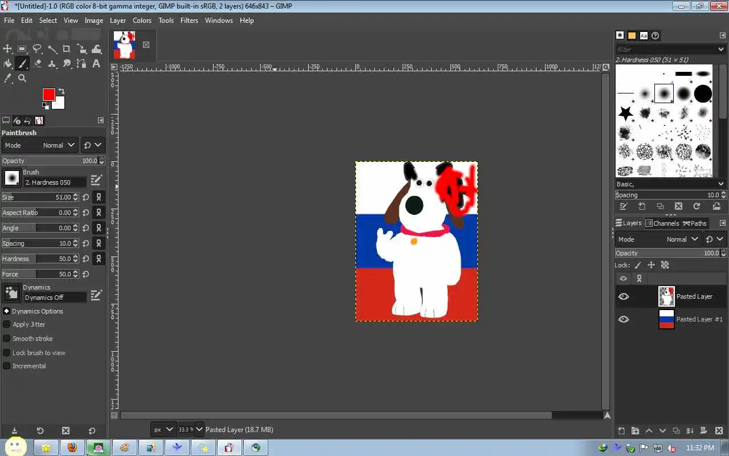Open paintbrush Mode Normal dropdown
The image size is (729, 456).
[40, 145]
